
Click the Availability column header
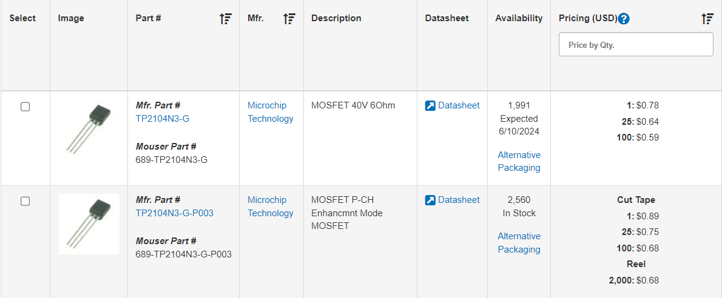(x=519, y=18)
